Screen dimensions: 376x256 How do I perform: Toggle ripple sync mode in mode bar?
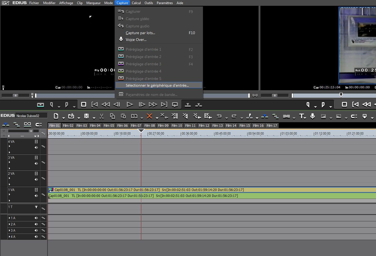pyautogui.click(x=17, y=125)
